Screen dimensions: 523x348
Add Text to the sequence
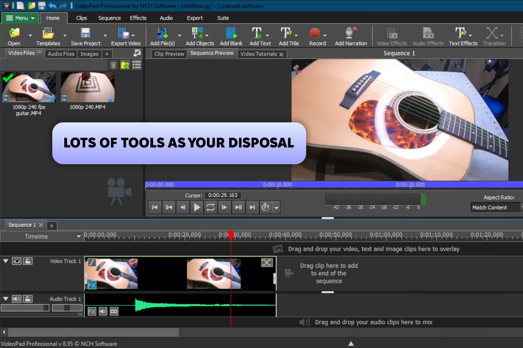point(260,36)
